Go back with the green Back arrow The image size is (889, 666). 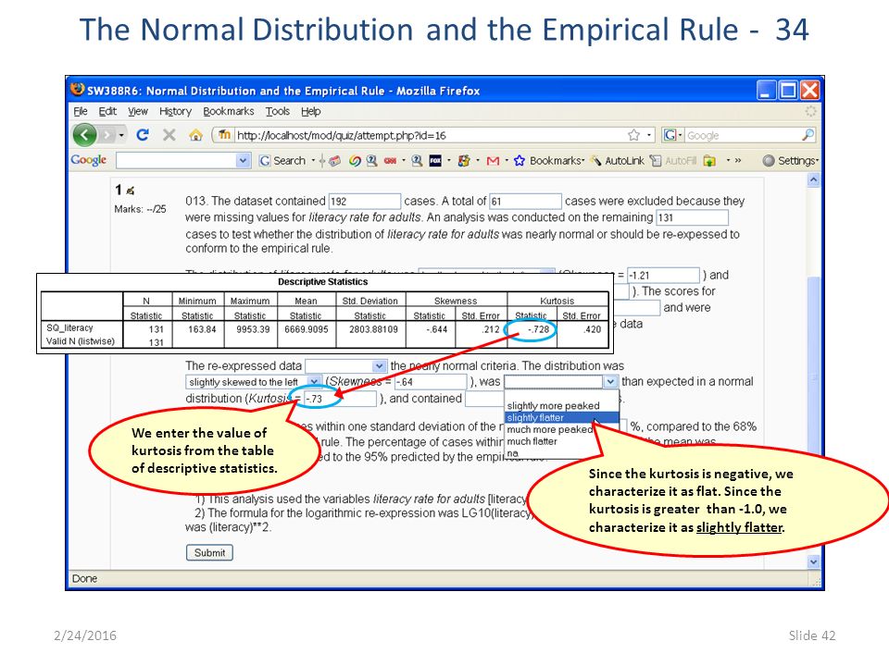[x=84, y=135]
